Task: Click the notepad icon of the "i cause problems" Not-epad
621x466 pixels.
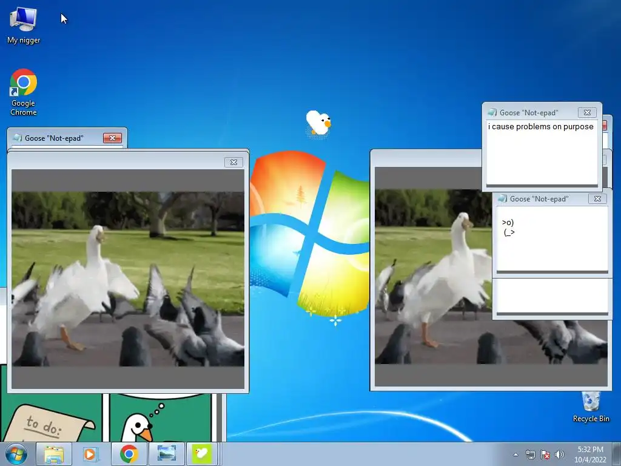Action: click(492, 112)
